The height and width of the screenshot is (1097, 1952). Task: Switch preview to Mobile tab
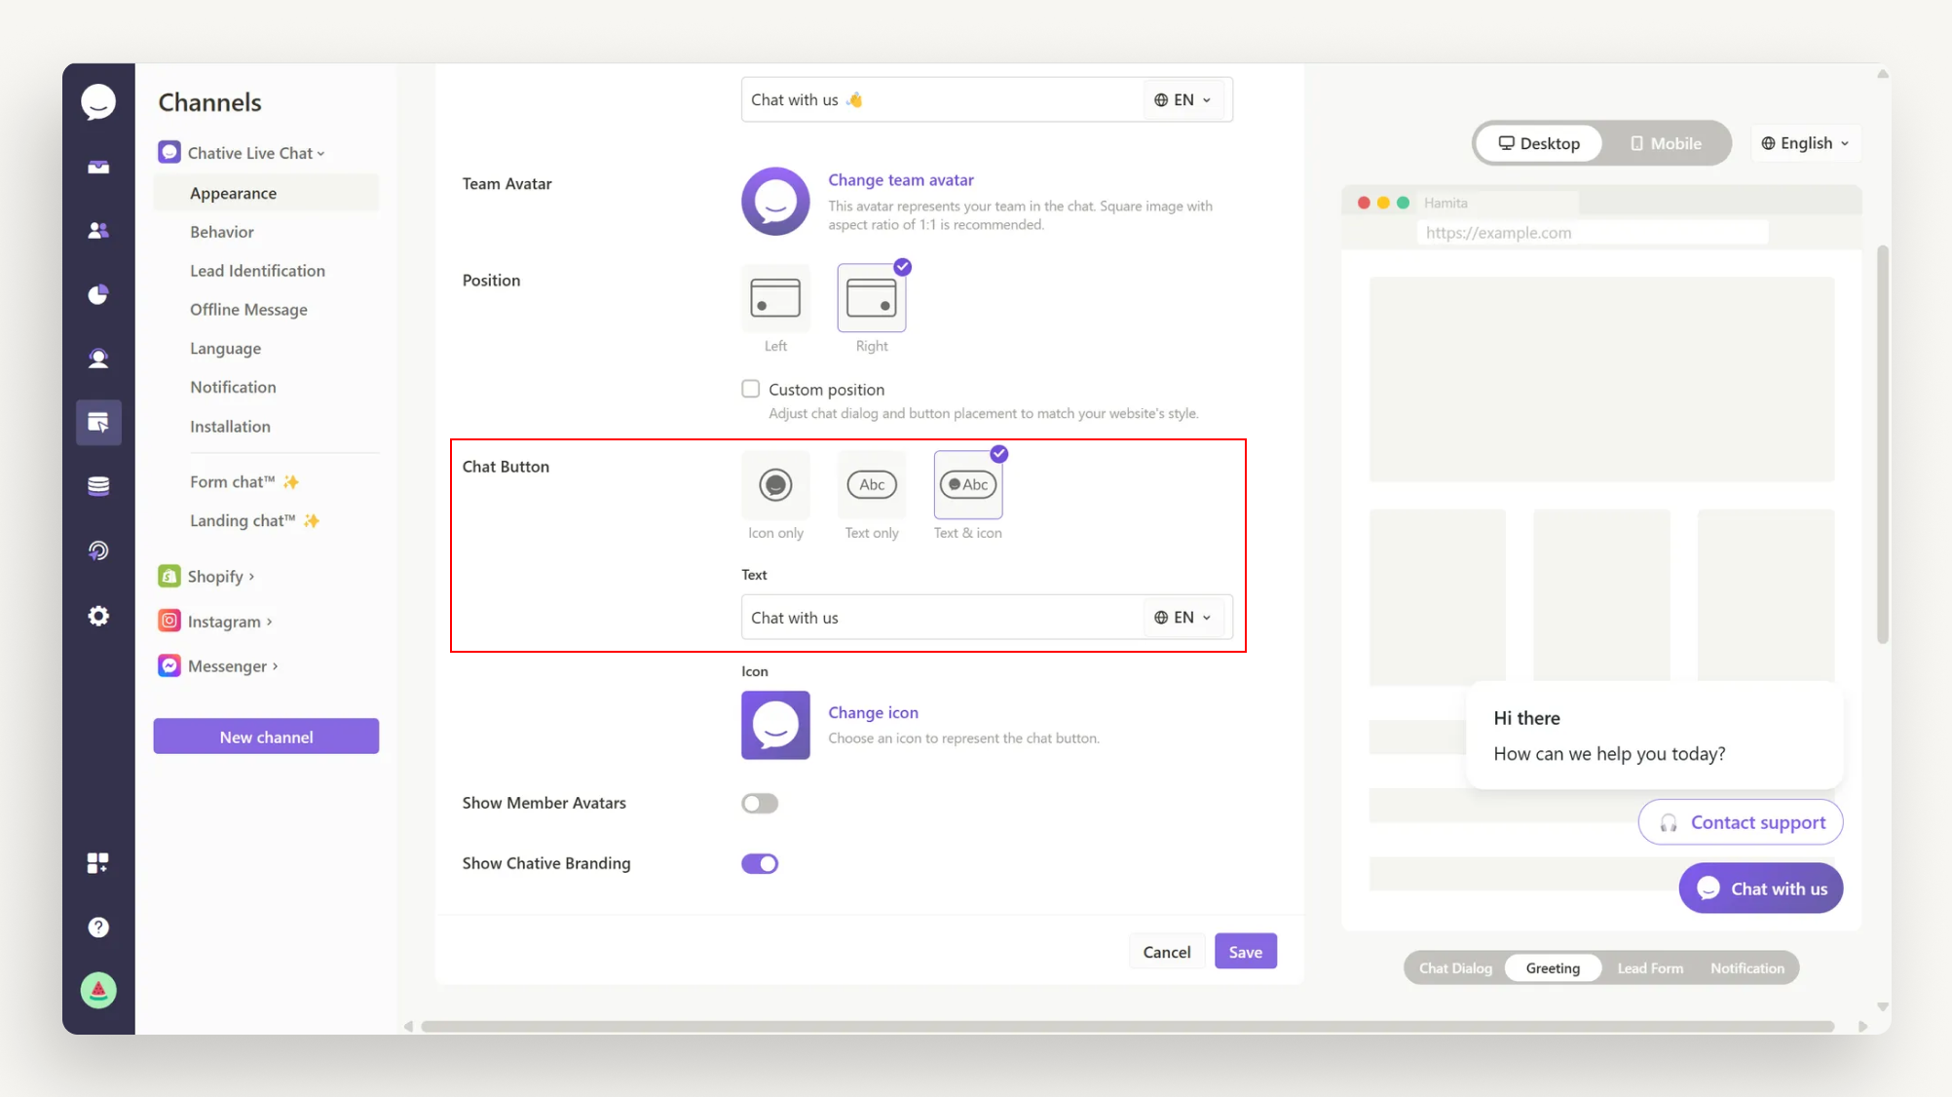click(1666, 143)
